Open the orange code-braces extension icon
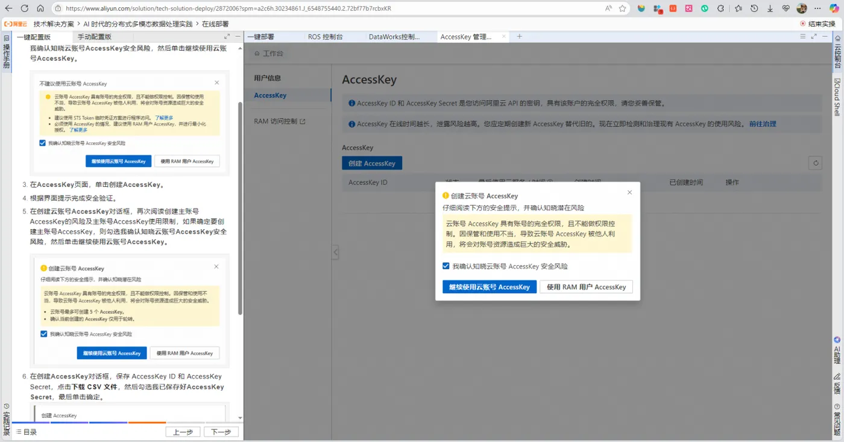The height and width of the screenshot is (442, 844). [673, 8]
